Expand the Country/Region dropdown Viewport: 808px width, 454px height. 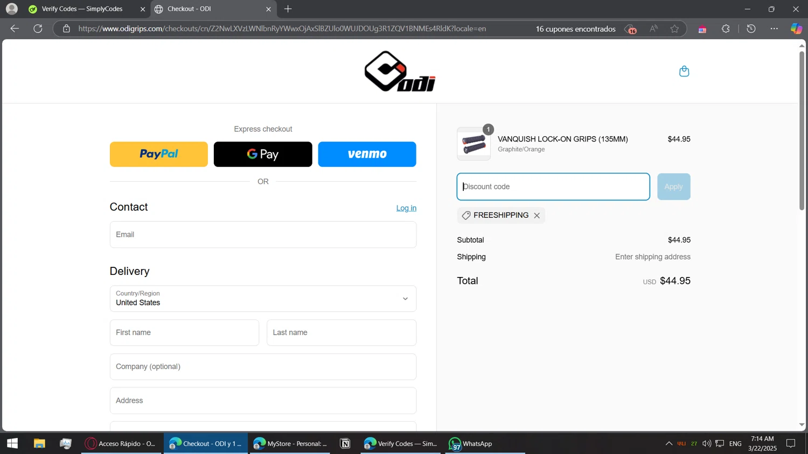pos(263,299)
